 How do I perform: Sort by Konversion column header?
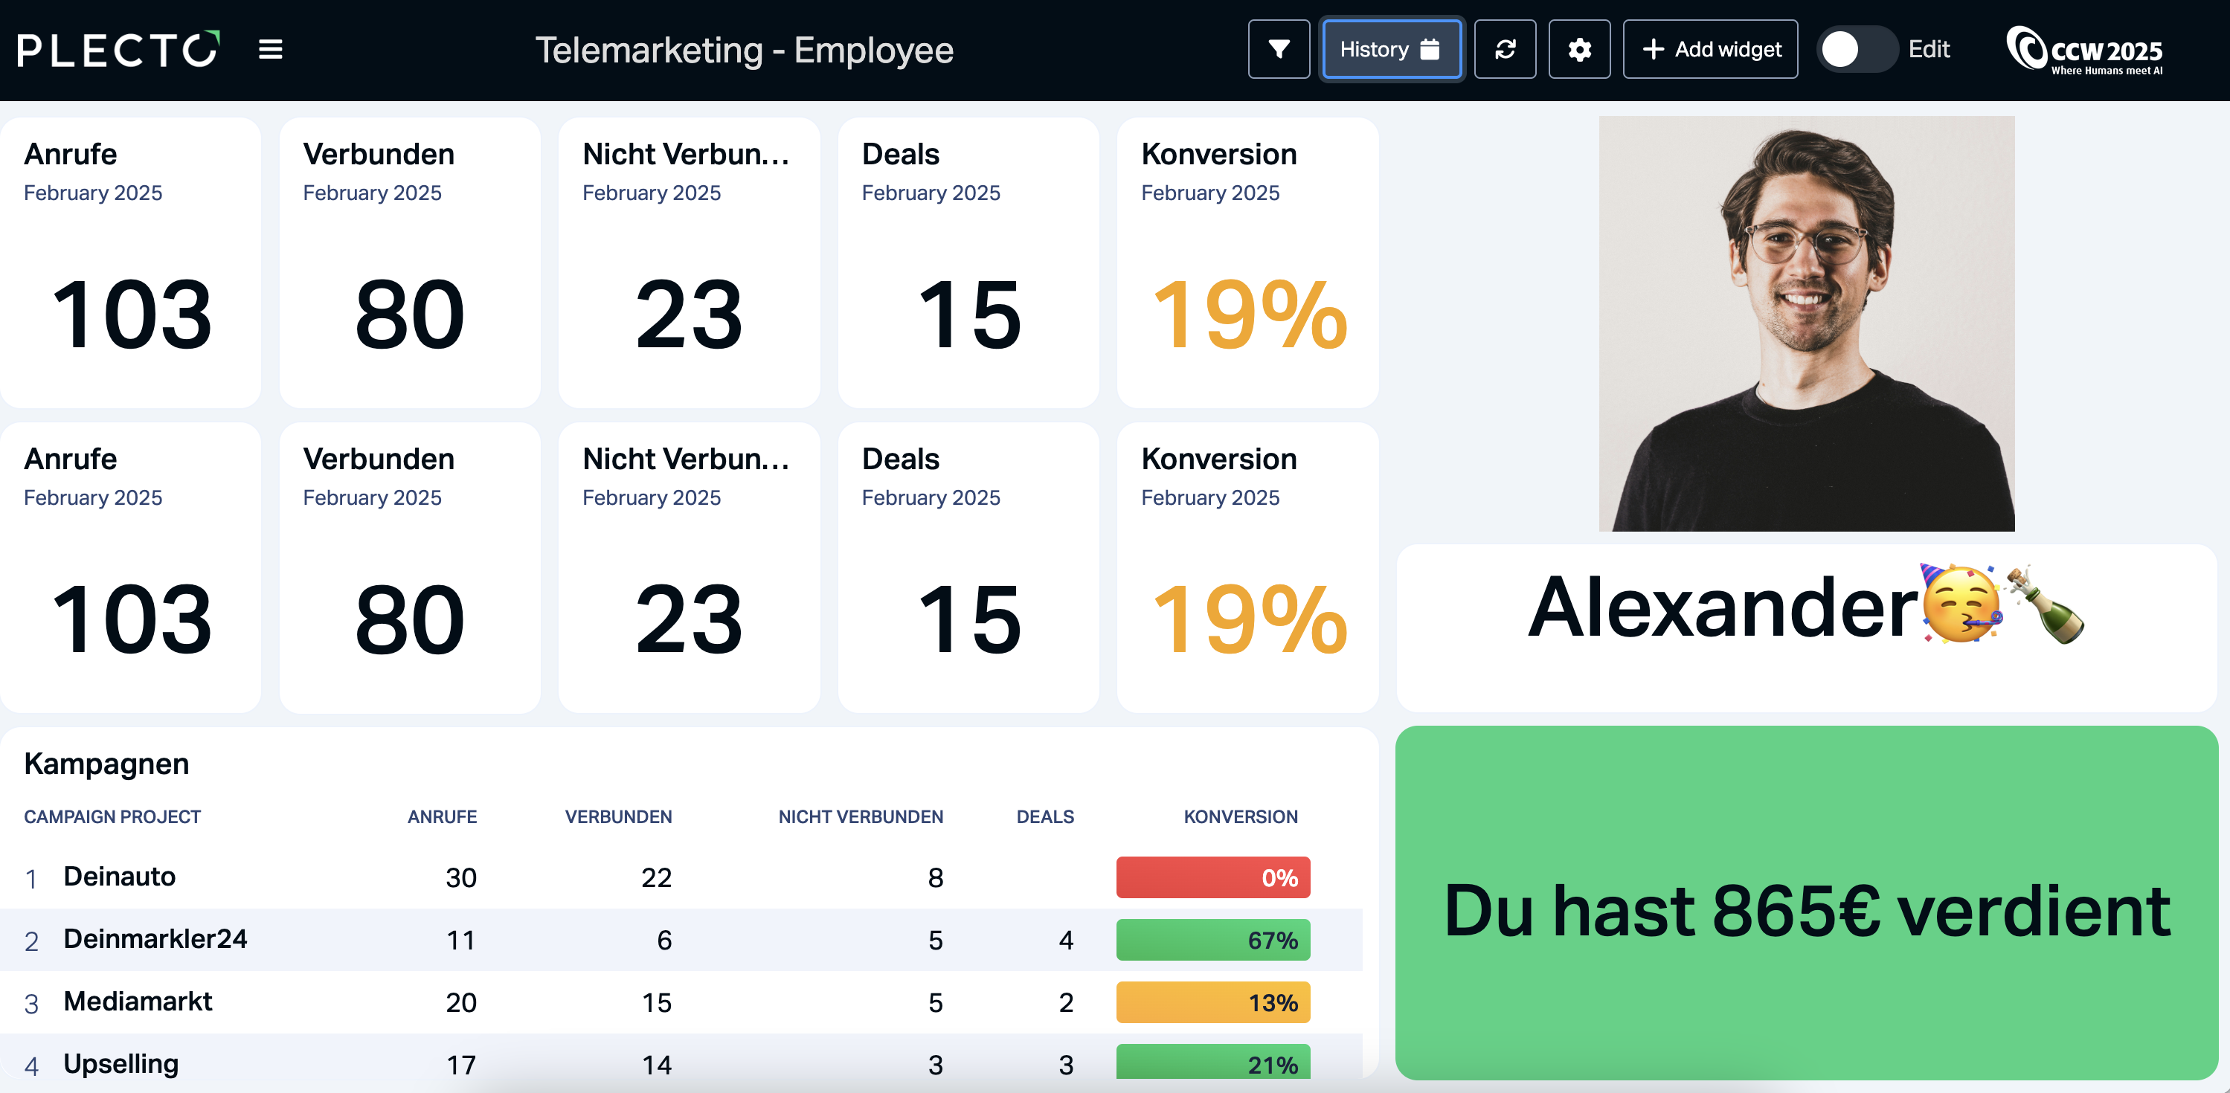(x=1240, y=816)
